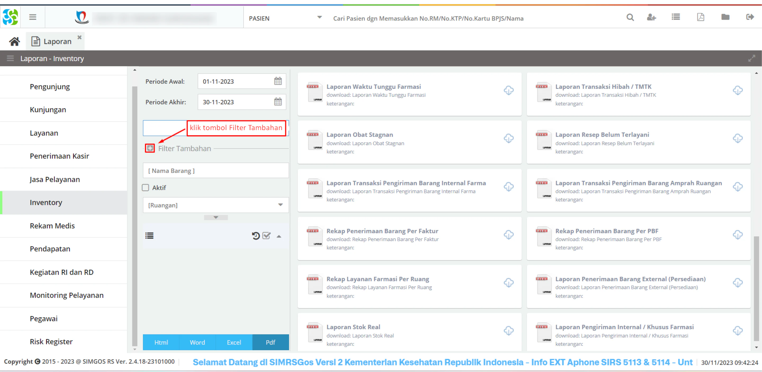Click the check-all icon in filter list toolbar
Screen dimensions: 762x372
click(x=267, y=236)
